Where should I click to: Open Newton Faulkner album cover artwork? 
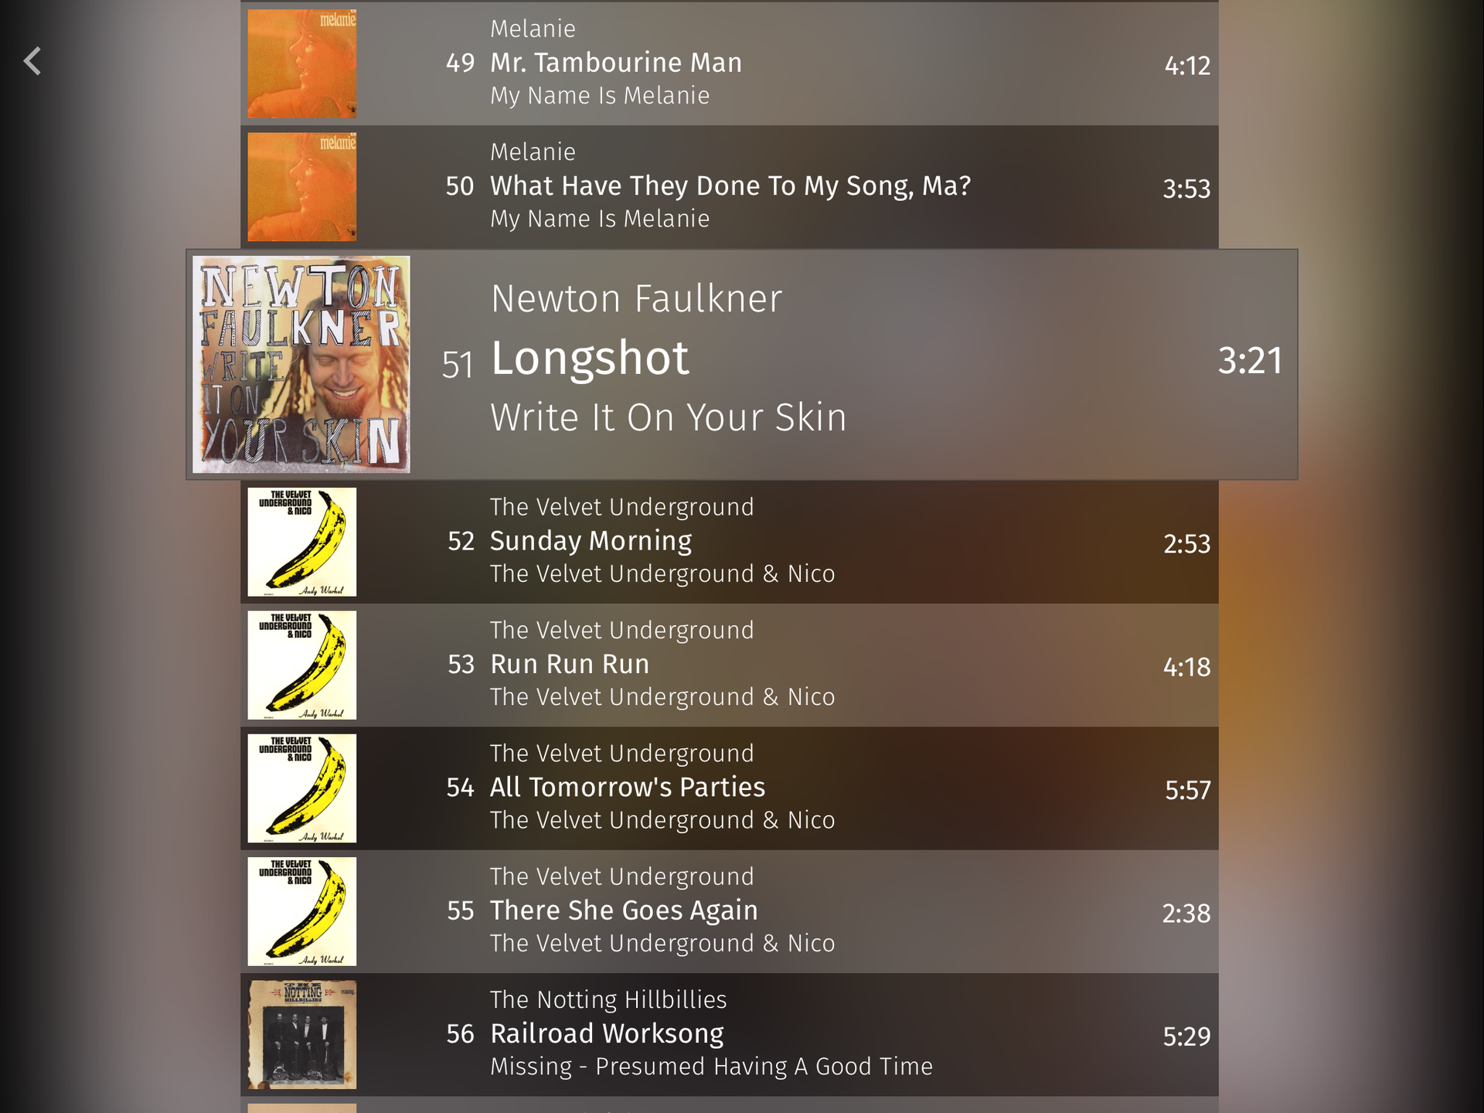click(301, 364)
